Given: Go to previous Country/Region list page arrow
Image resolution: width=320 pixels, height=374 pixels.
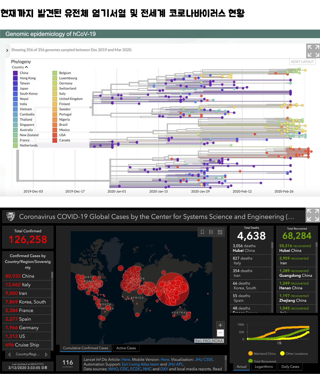Looking at the screenshot, I should [x=9, y=354].
